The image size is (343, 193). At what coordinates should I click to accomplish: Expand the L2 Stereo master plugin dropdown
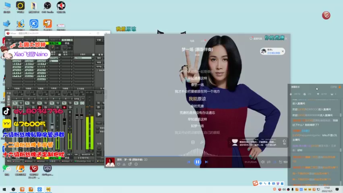[93, 58]
